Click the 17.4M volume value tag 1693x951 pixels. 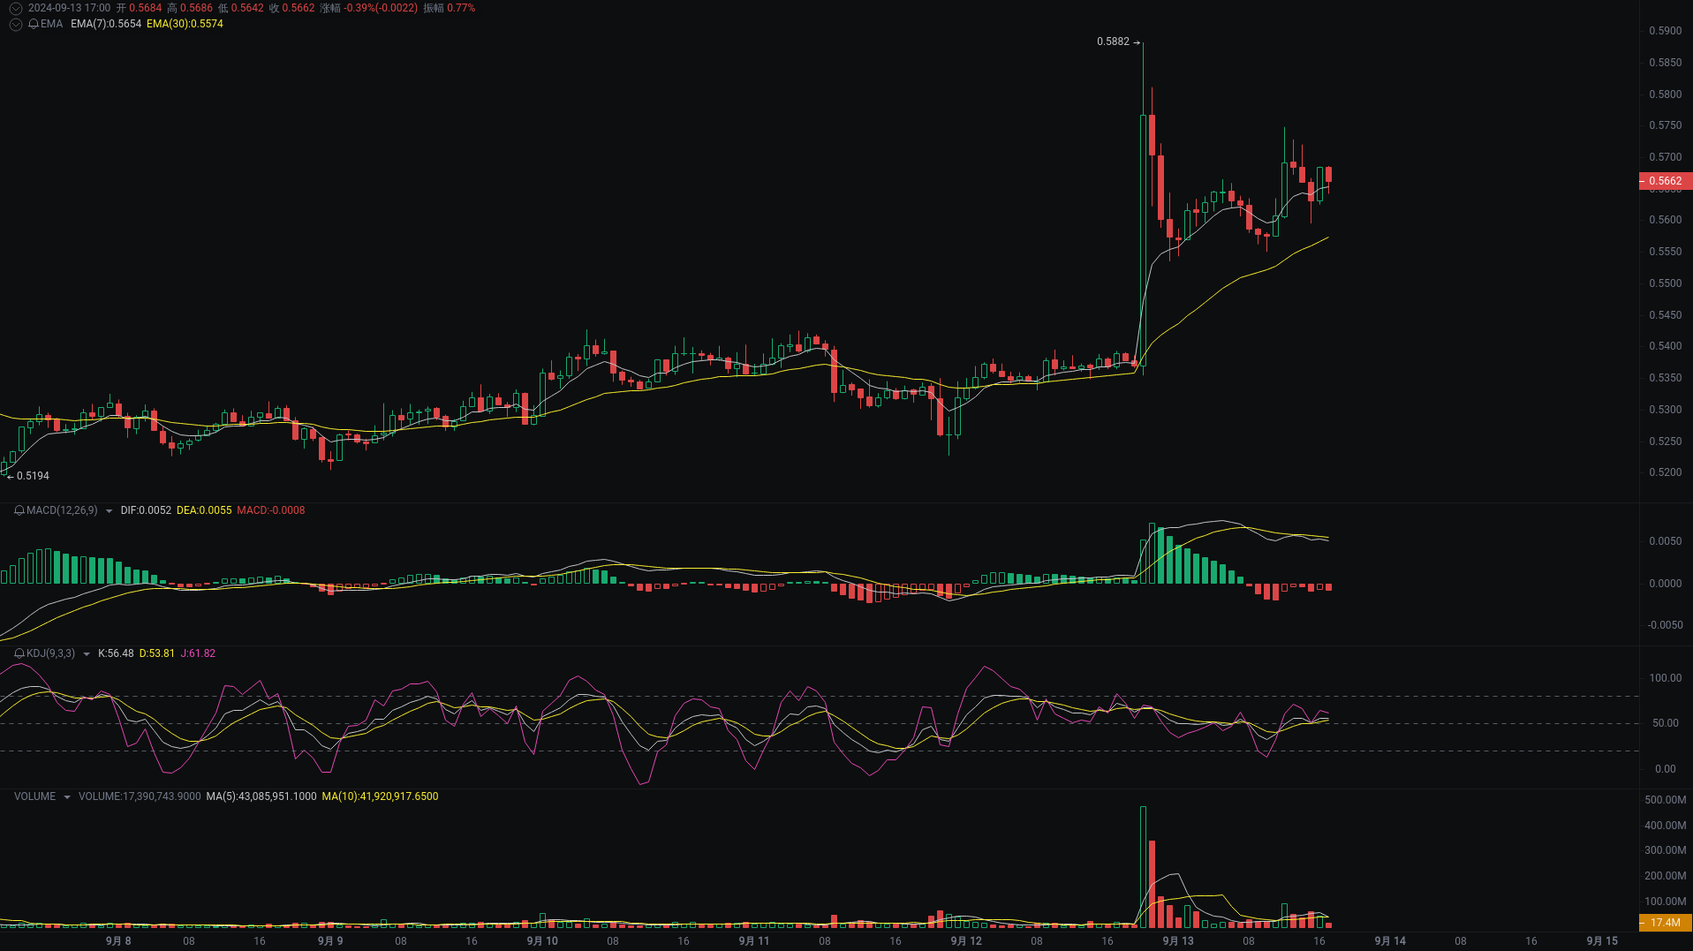click(1667, 922)
